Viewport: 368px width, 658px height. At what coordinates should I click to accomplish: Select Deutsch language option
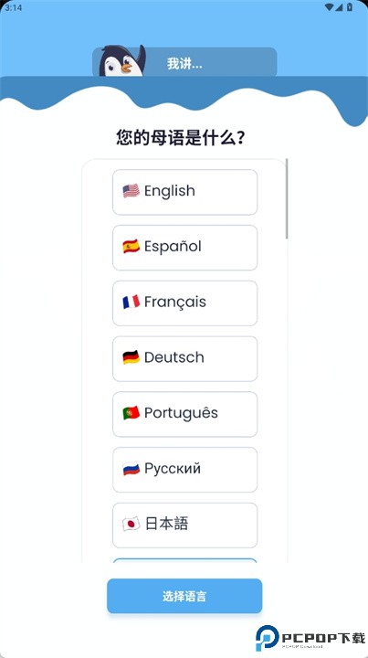(184, 359)
